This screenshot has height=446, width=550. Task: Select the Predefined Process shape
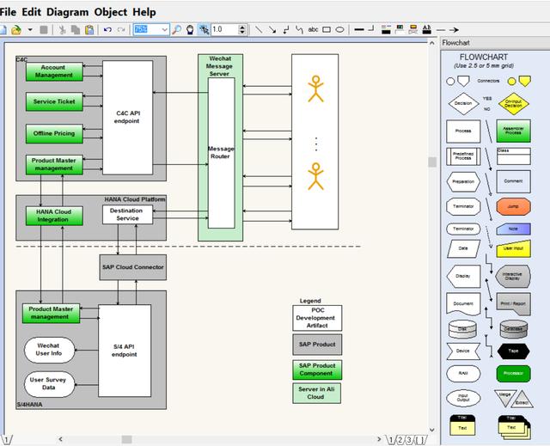pyautogui.click(x=463, y=156)
